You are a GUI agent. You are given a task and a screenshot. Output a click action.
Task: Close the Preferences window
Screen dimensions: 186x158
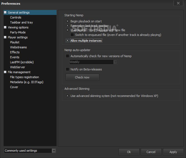pos(178,3)
